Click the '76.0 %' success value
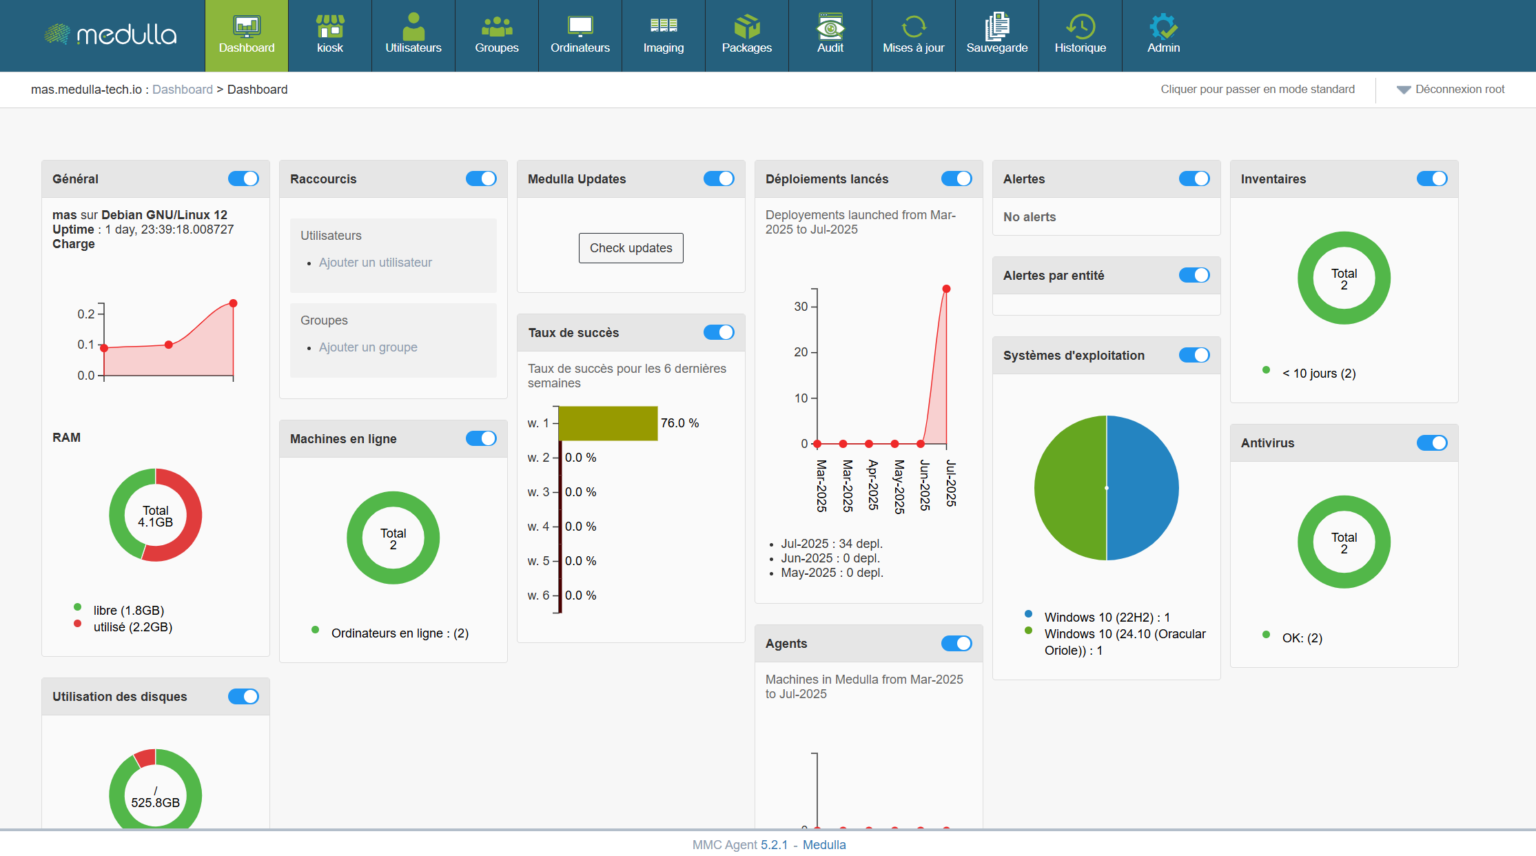 click(679, 423)
